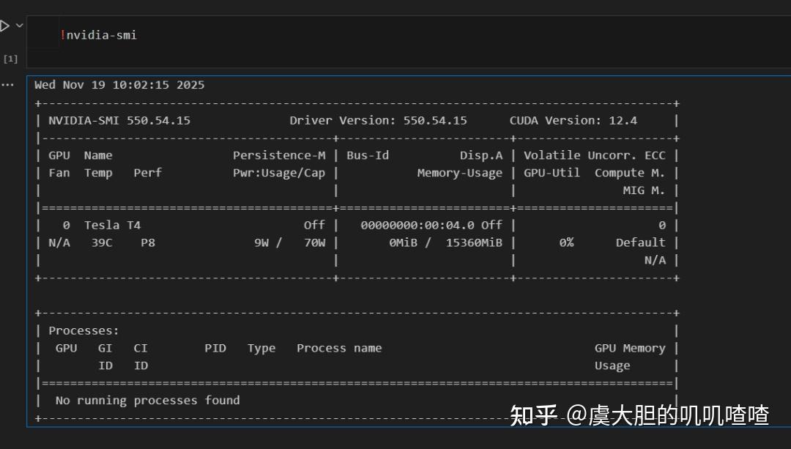This screenshot has width=791, height=449.
Task: Click the P8 performance state text
Action: pyautogui.click(x=147, y=242)
